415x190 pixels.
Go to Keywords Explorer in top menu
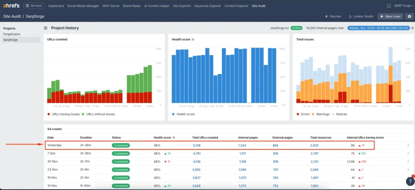point(207,6)
